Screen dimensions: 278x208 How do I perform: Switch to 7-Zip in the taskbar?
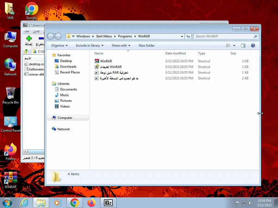[108, 203]
